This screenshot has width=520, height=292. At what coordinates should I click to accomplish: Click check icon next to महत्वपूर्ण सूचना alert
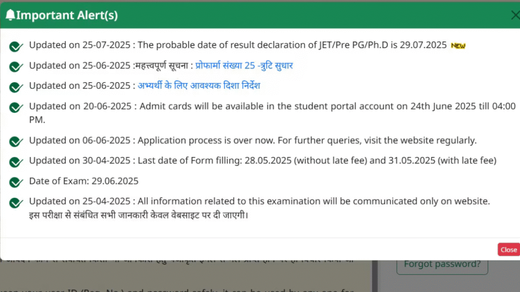click(x=16, y=66)
